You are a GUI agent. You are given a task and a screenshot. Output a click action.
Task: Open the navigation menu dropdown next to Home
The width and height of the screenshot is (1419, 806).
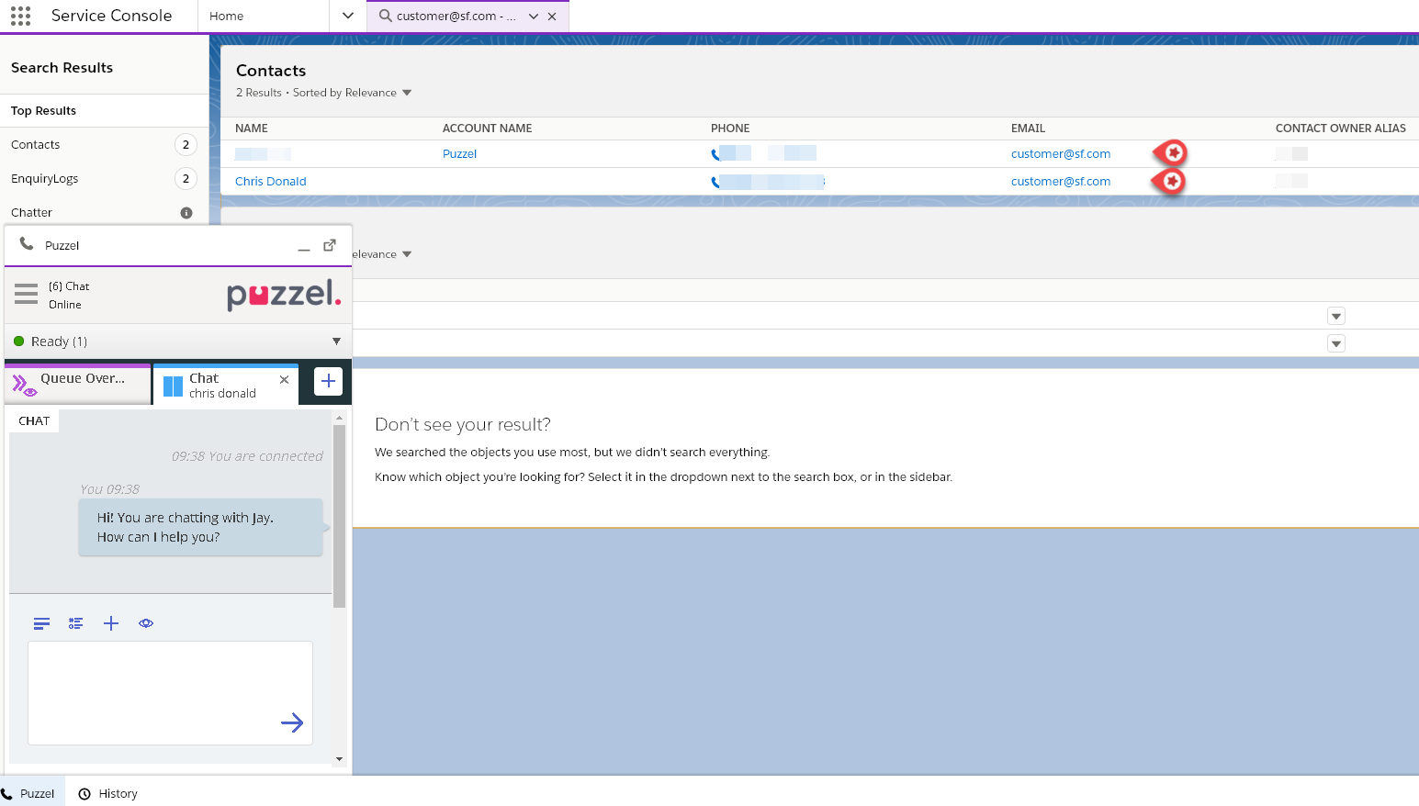pos(348,16)
